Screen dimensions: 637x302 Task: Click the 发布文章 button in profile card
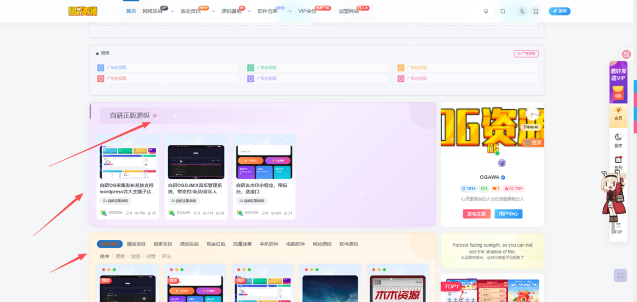coord(477,214)
